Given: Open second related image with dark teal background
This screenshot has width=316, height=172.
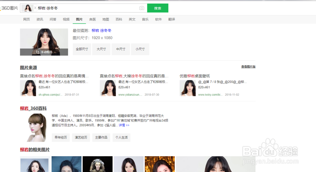Looking at the screenshot, I should [x=66, y=164].
